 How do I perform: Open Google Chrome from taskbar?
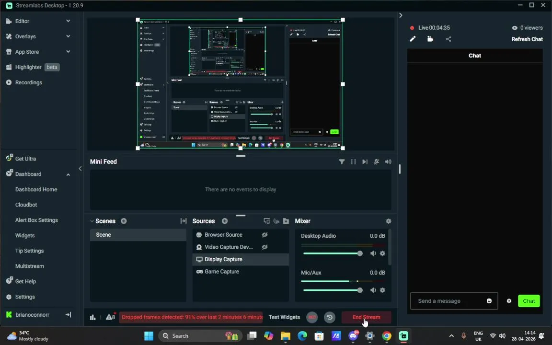tap(387, 336)
